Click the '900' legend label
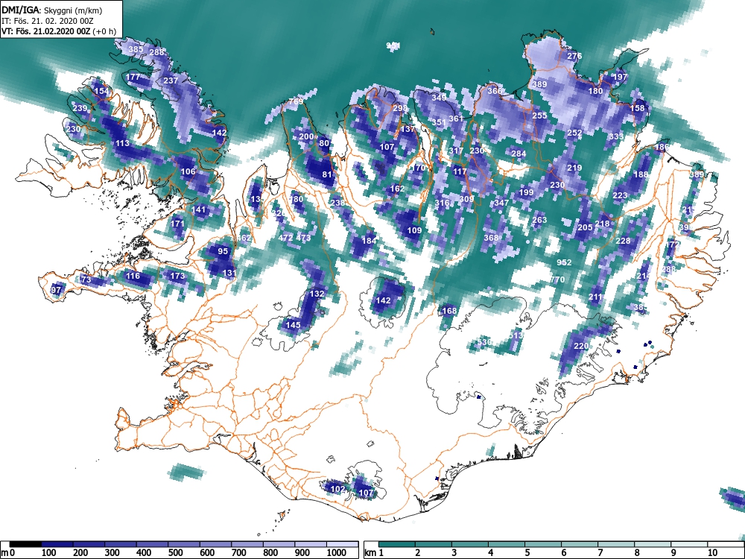Screen dimensions: 745x559 click(302, 552)
